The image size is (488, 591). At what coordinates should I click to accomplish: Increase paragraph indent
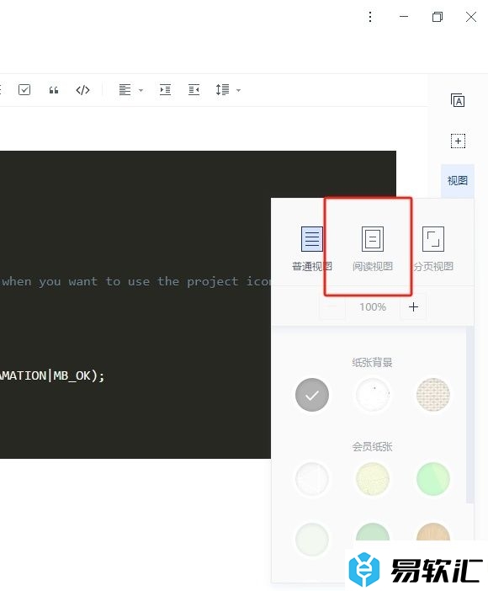165,90
